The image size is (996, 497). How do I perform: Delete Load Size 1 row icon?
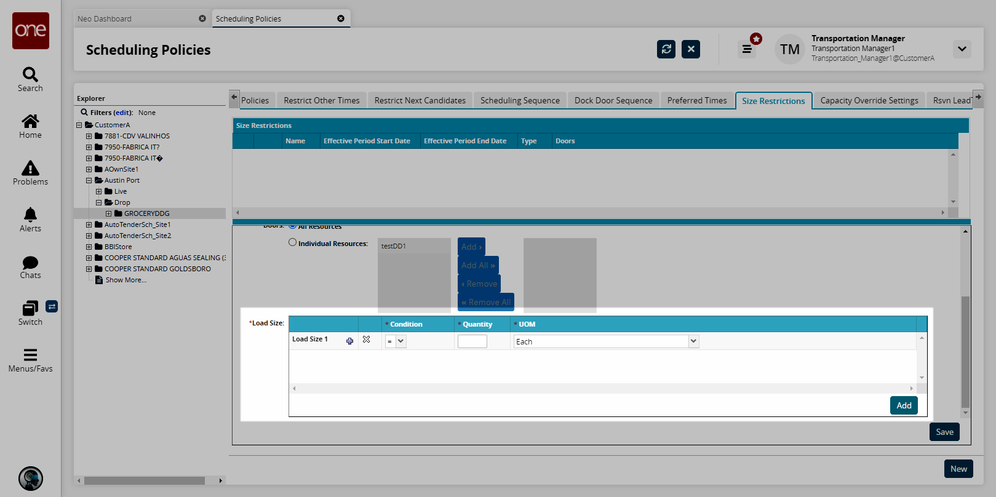pos(367,340)
